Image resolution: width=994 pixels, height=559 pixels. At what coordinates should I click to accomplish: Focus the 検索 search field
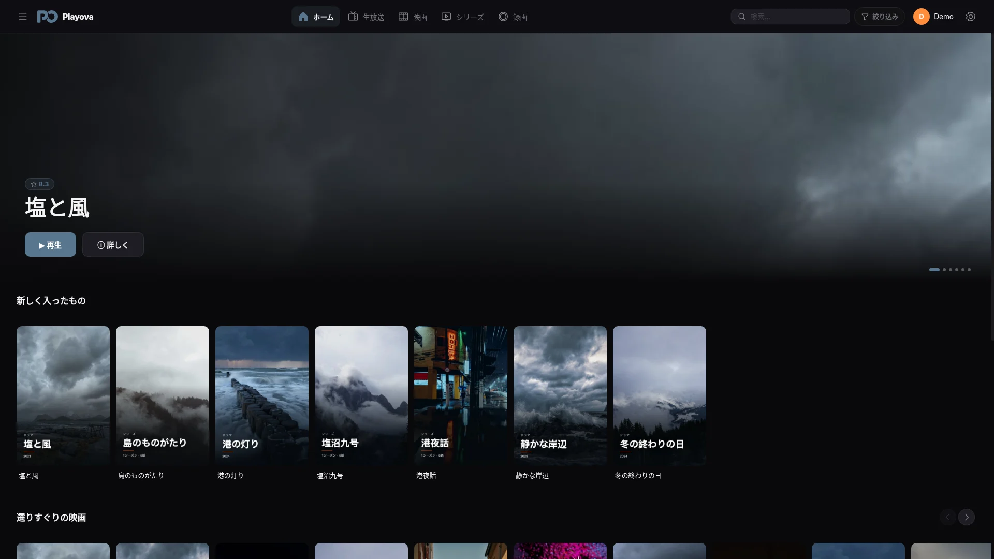791,17
